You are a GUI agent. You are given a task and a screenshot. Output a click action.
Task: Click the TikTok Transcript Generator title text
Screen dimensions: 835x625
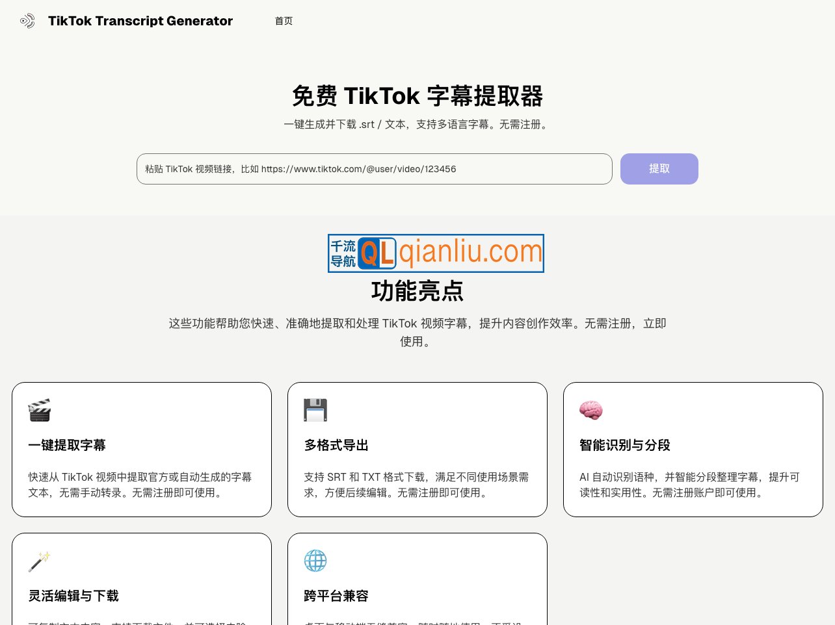click(x=140, y=21)
